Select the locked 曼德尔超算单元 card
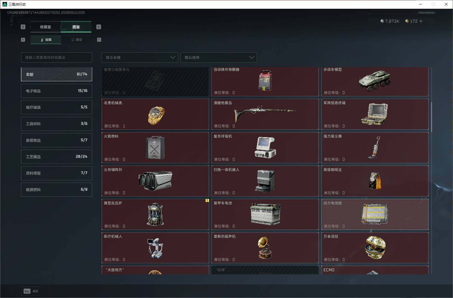 point(155,82)
